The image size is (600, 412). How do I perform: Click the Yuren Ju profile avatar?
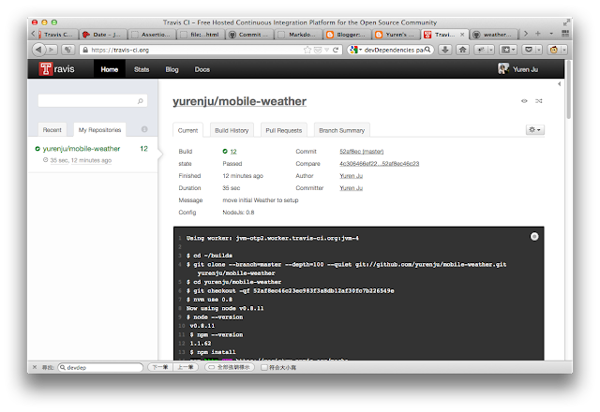click(x=502, y=69)
